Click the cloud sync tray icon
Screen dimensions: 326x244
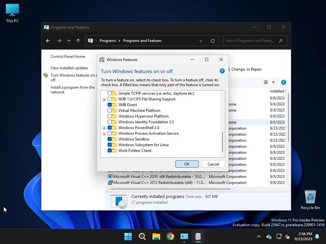(x=269, y=236)
